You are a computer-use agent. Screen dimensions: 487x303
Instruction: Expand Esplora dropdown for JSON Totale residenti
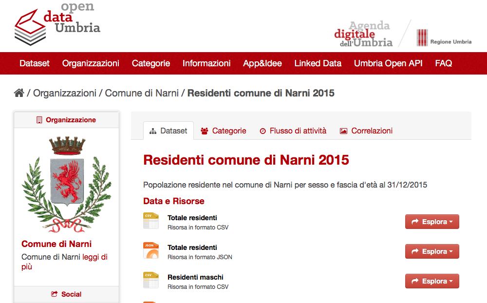[432, 251]
